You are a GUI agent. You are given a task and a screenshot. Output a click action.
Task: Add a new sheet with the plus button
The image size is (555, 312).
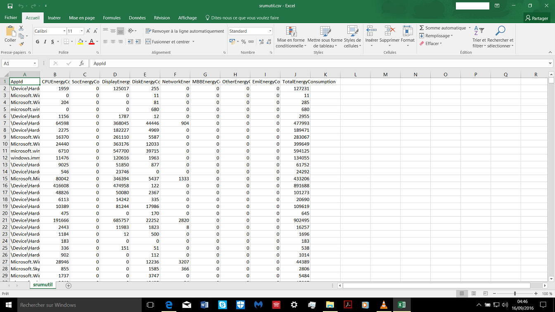tap(69, 286)
